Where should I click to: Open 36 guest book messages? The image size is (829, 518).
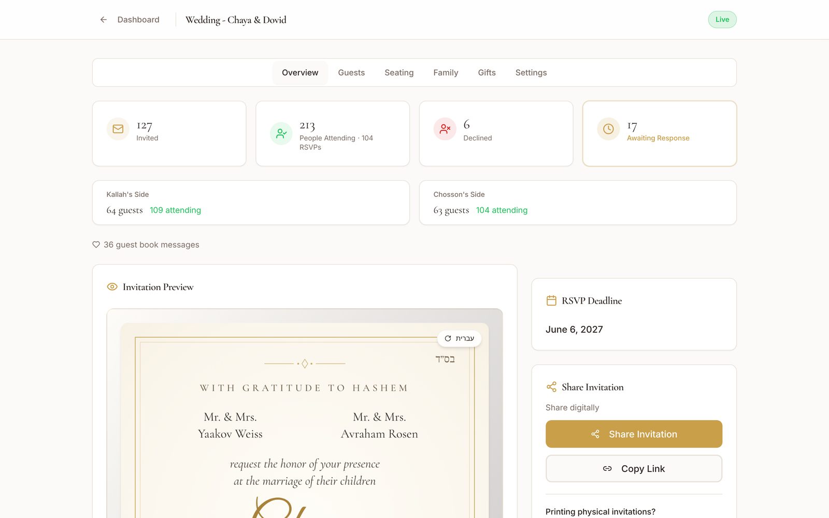point(151,244)
